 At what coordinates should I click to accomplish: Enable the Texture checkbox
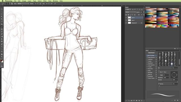(x=147, y=61)
